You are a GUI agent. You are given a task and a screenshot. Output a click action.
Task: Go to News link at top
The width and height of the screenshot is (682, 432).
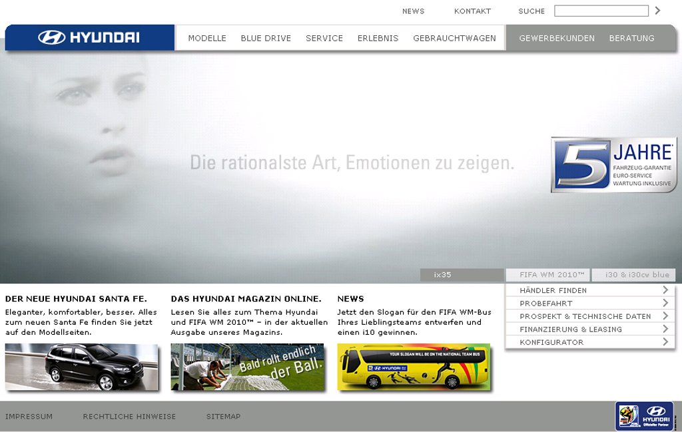point(413,11)
